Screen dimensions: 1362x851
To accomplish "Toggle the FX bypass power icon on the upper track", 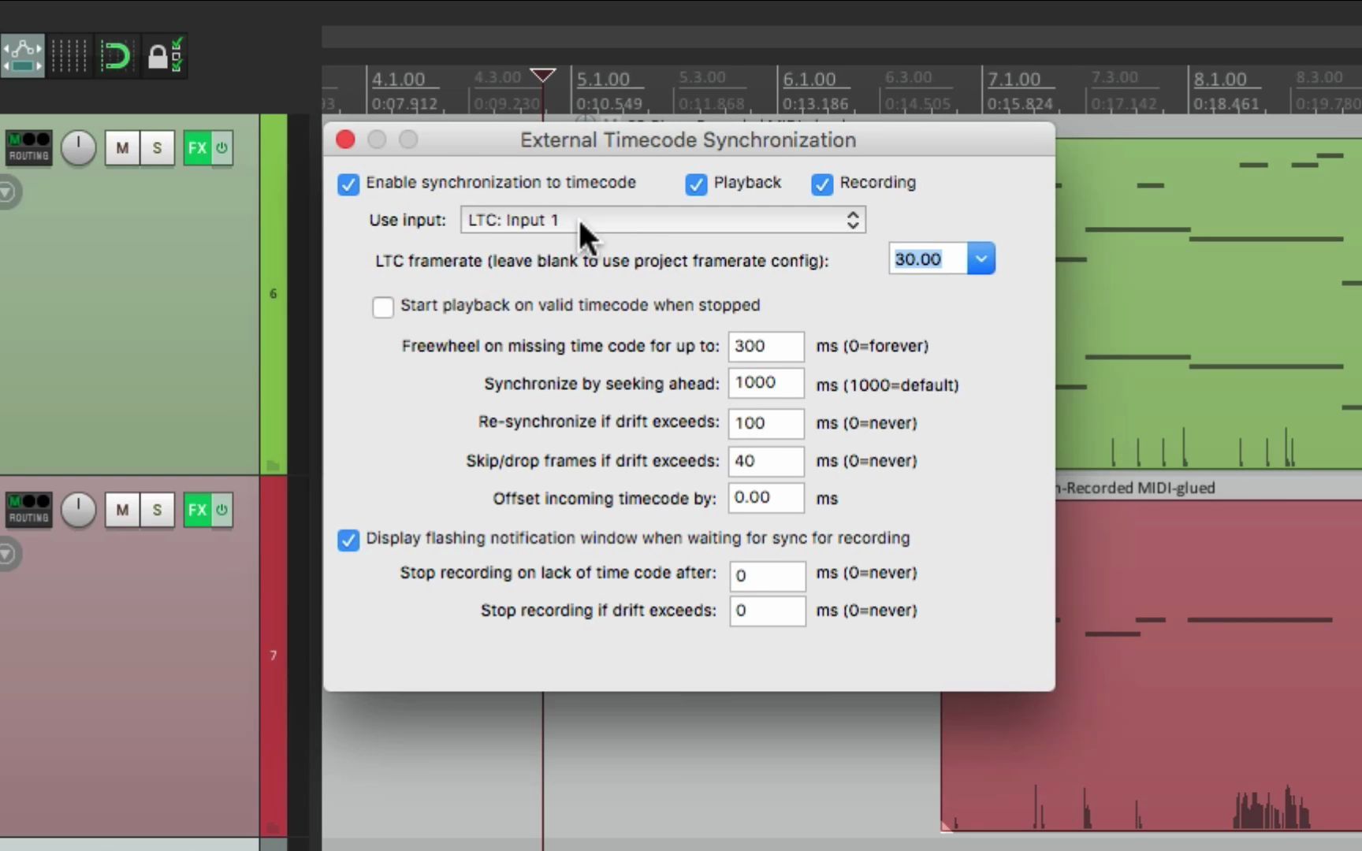I will [x=221, y=147].
